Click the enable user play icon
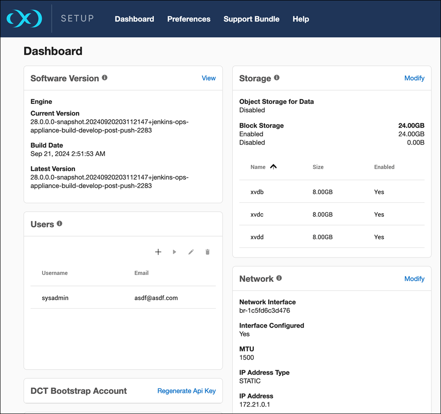441x414 pixels. [x=174, y=252]
